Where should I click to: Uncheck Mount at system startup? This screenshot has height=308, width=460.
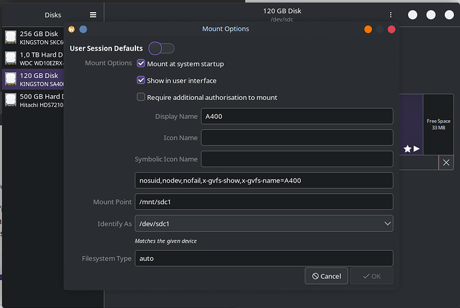[141, 64]
